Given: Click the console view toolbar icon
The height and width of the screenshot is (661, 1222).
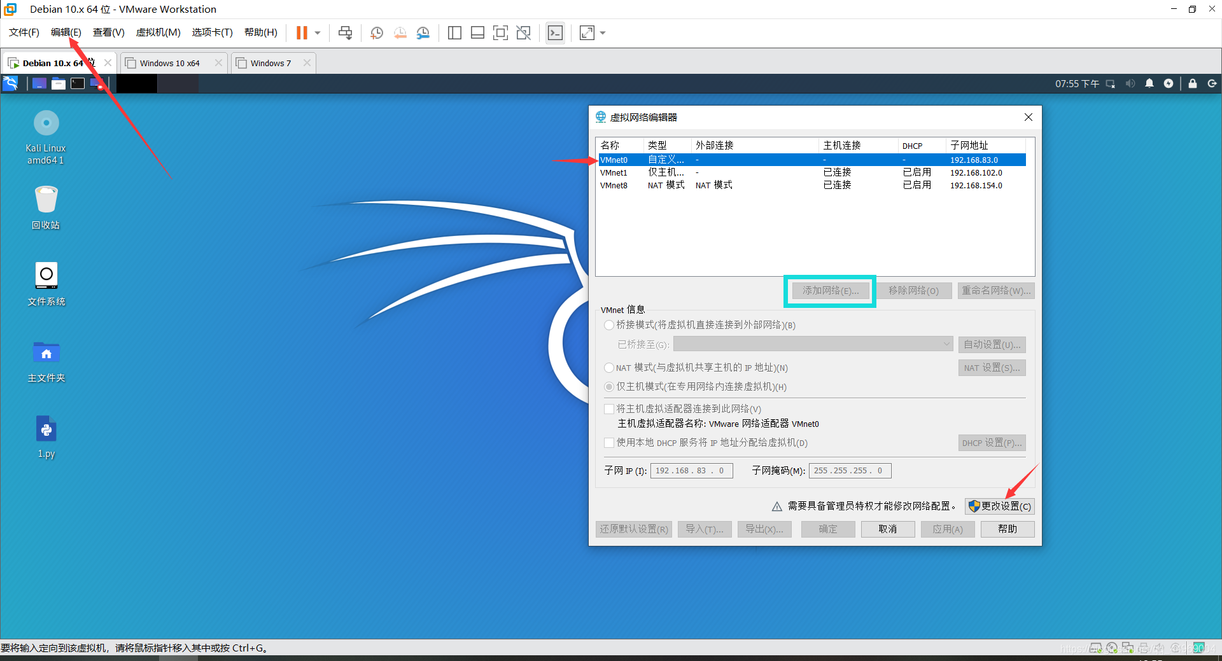Looking at the screenshot, I should point(555,32).
